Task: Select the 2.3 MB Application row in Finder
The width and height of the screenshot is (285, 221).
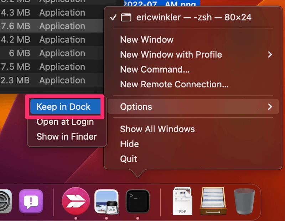Action: 52,80
